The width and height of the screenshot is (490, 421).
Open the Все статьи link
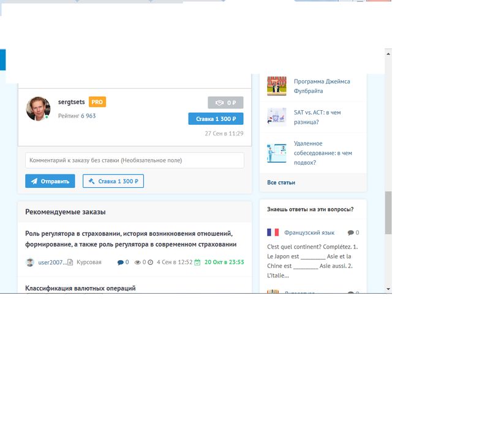pos(281,182)
